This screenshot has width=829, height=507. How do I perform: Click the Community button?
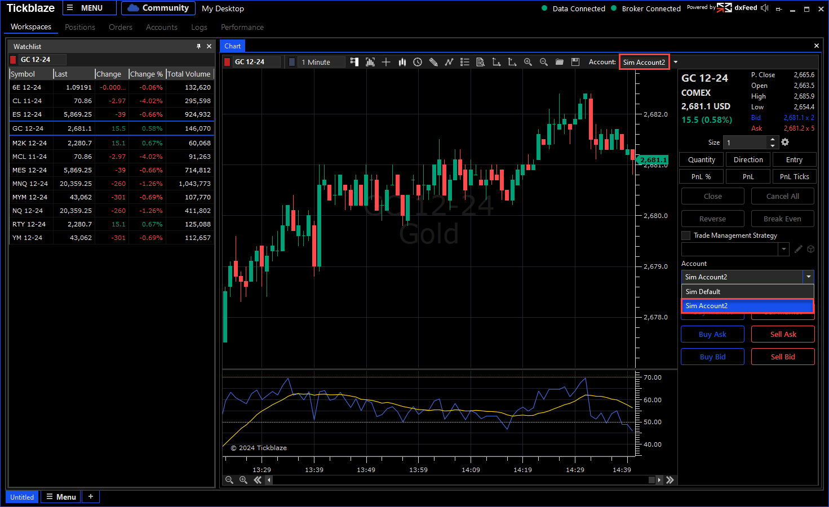tap(158, 8)
